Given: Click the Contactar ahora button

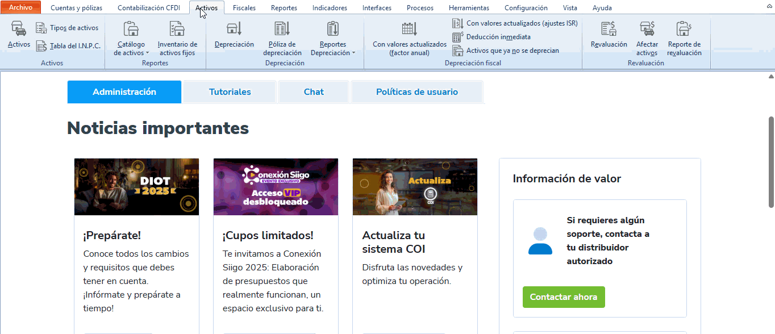Looking at the screenshot, I should pyautogui.click(x=563, y=297).
